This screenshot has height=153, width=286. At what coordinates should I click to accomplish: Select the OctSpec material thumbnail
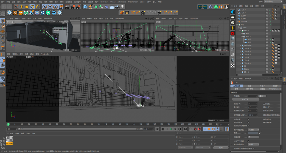pyautogui.click(x=9, y=140)
